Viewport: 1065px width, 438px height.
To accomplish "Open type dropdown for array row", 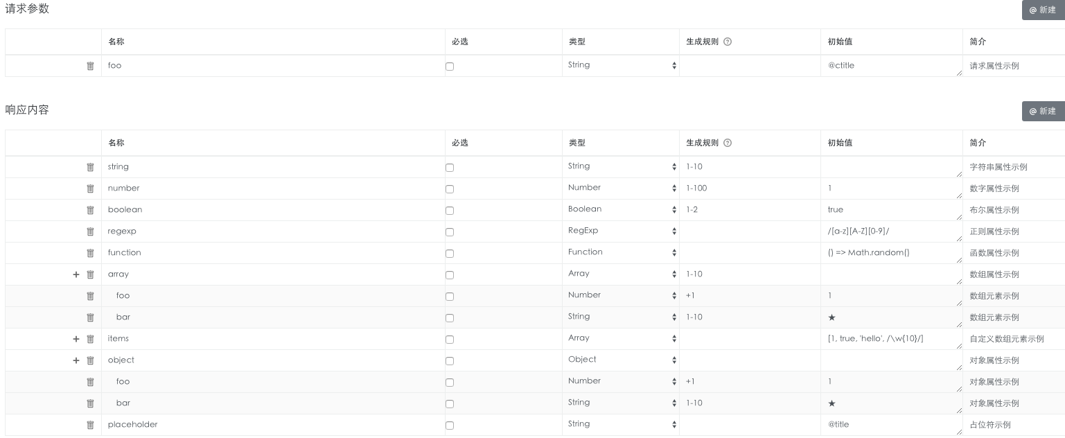I will pyautogui.click(x=621, y=274).
